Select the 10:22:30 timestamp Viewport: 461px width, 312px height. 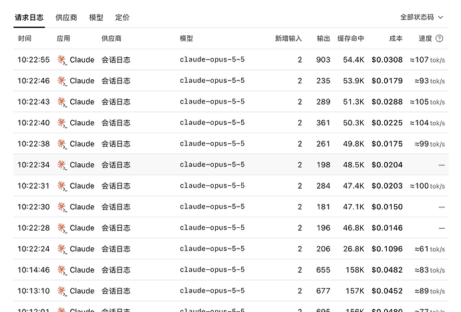33,207
